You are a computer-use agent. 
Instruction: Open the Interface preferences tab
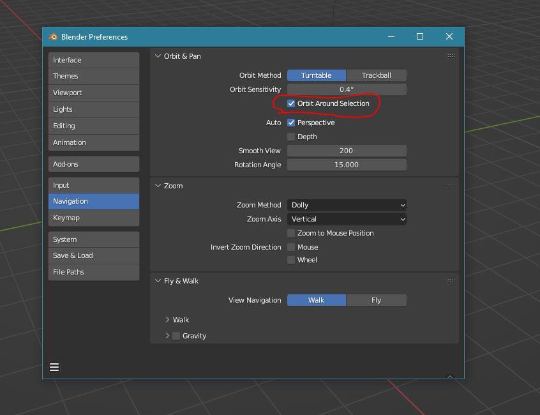click(x=94, y=60)
